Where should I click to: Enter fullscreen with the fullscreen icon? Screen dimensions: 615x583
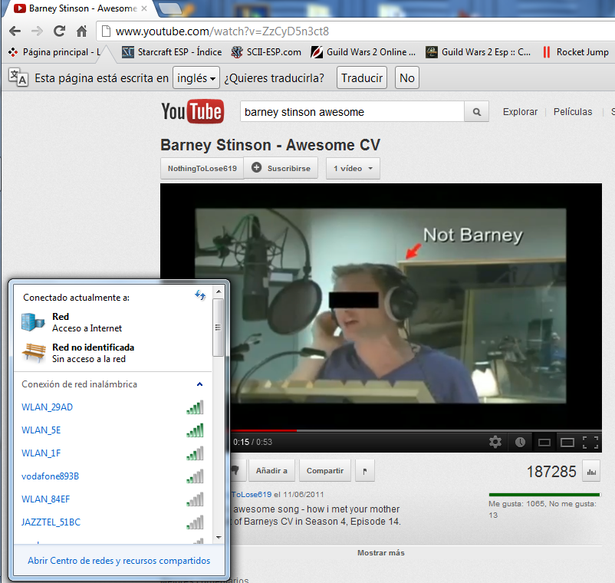click(x=590, y=443)
